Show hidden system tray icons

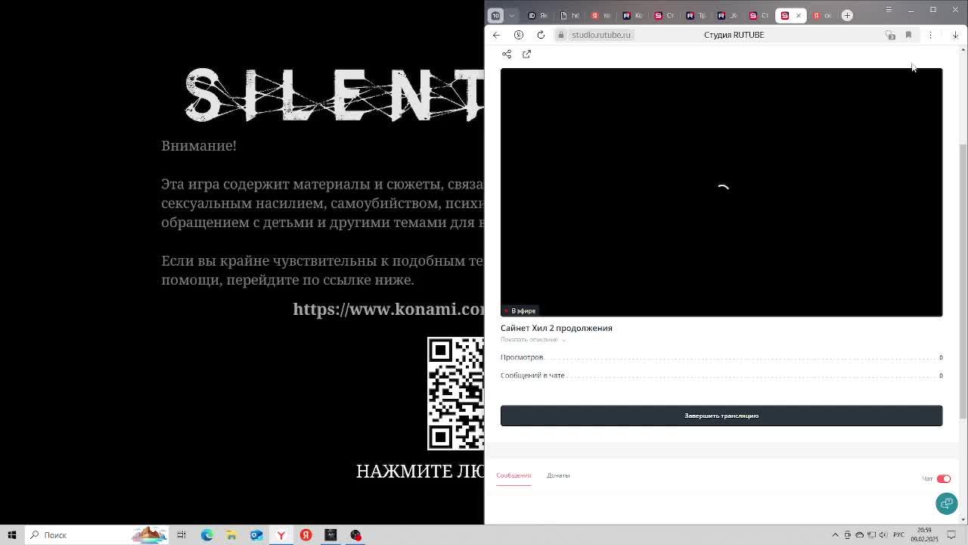coord(835,535)
